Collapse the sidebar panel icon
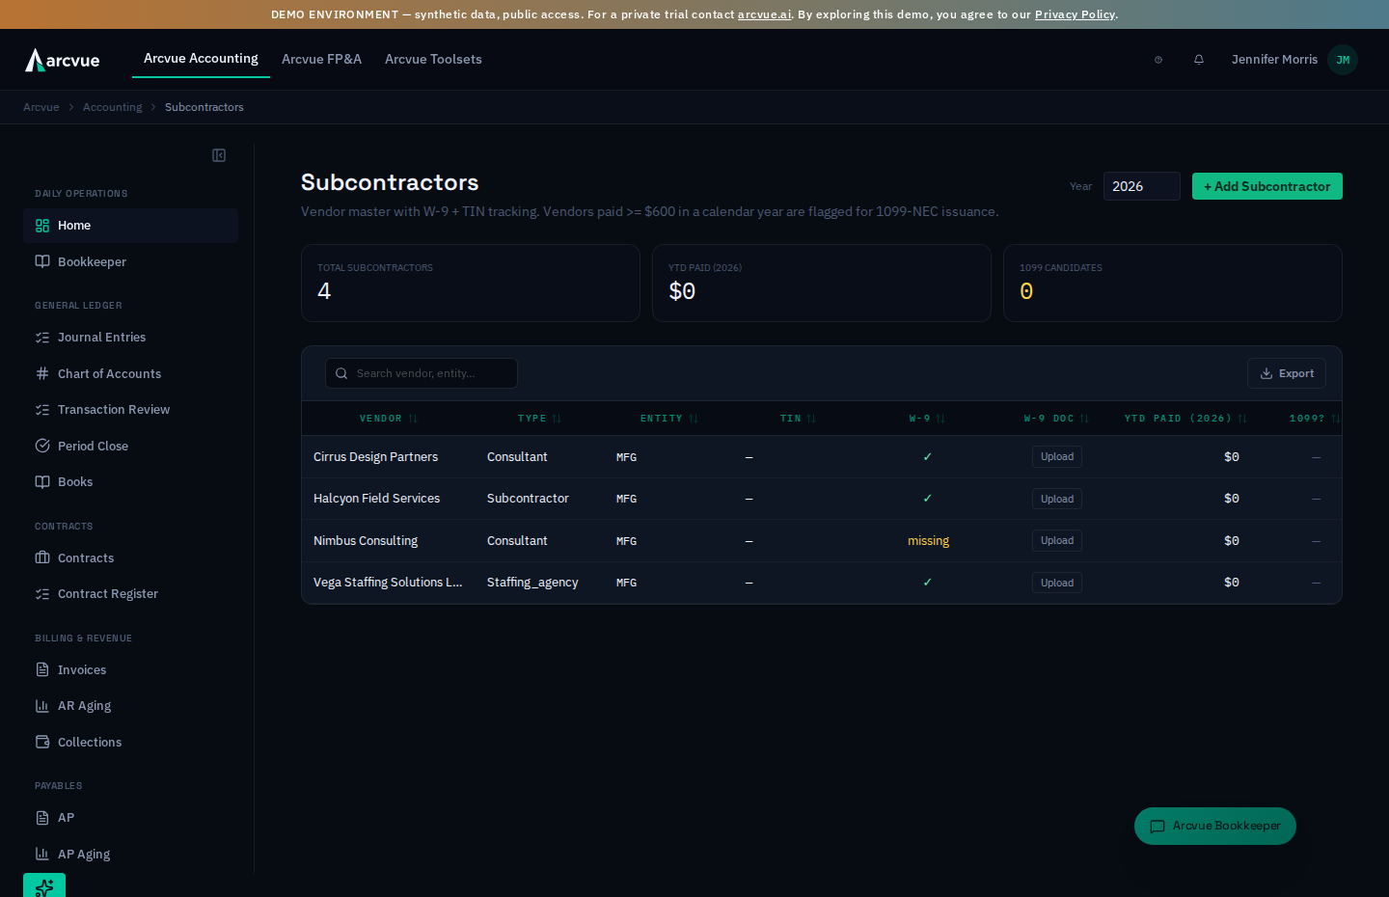 coord(219,155)
